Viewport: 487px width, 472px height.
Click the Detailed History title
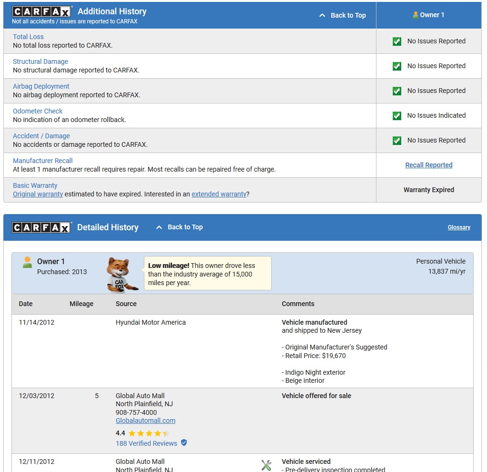coord(108,227)
